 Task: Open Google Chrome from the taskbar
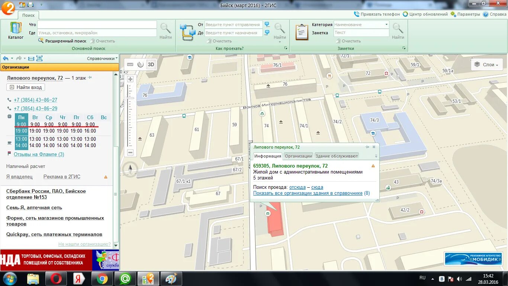tap(102, 279)
